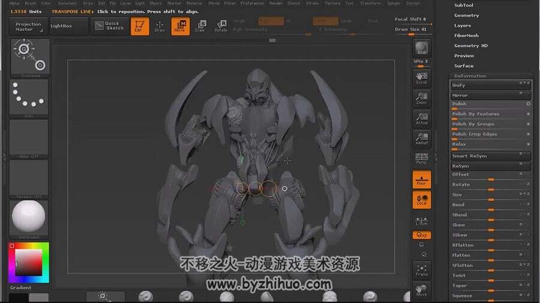Activate the Edit mode button
This screenshot has height=303, width=540.
(x=140, y=26)
